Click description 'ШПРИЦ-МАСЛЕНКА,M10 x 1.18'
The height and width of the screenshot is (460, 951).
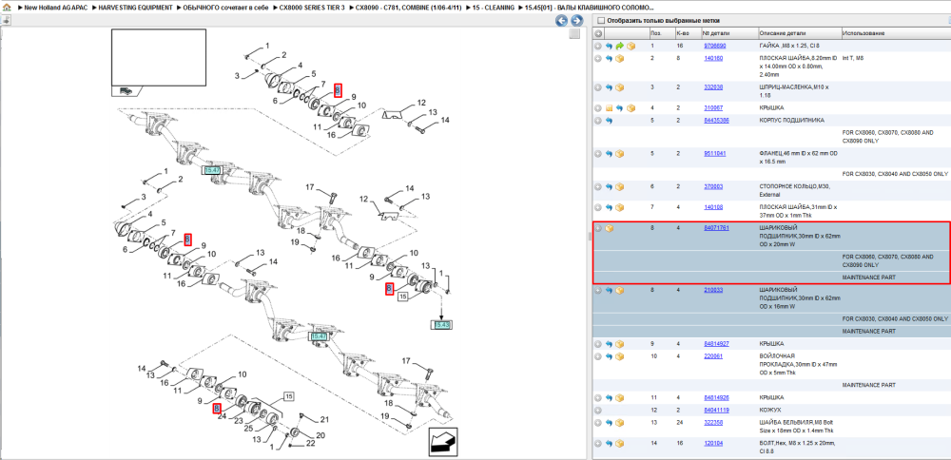[x=794, y=91]
